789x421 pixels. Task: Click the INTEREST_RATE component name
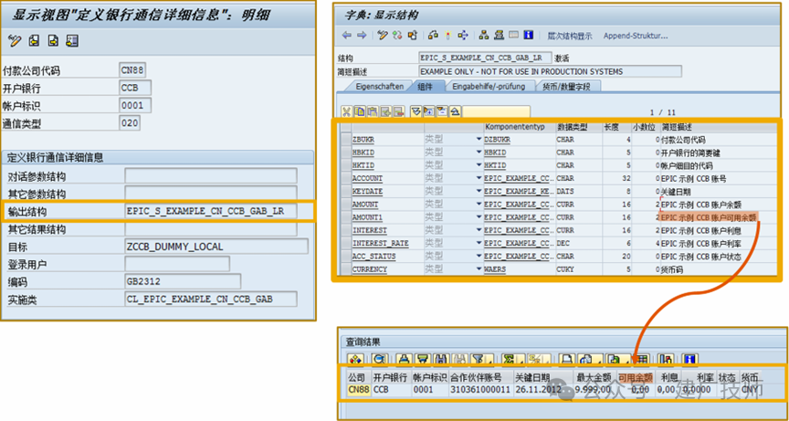click(381, 243)
